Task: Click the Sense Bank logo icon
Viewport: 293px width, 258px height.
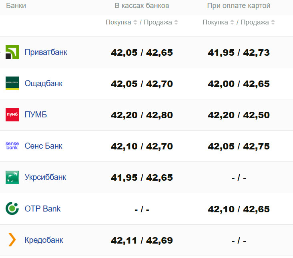Action: 12,146
